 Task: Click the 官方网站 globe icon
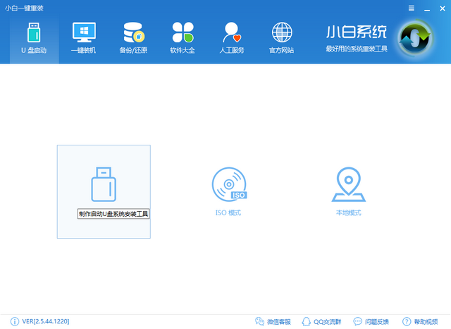(x=282, y=32)
